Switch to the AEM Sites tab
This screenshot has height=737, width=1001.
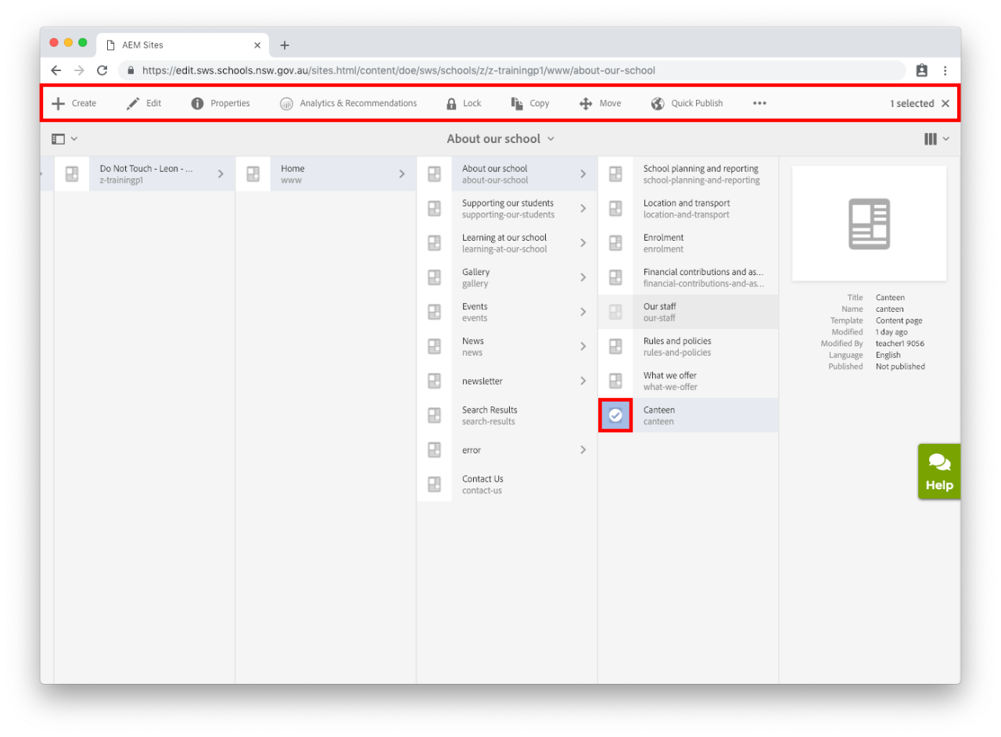(x=183, y=45)
